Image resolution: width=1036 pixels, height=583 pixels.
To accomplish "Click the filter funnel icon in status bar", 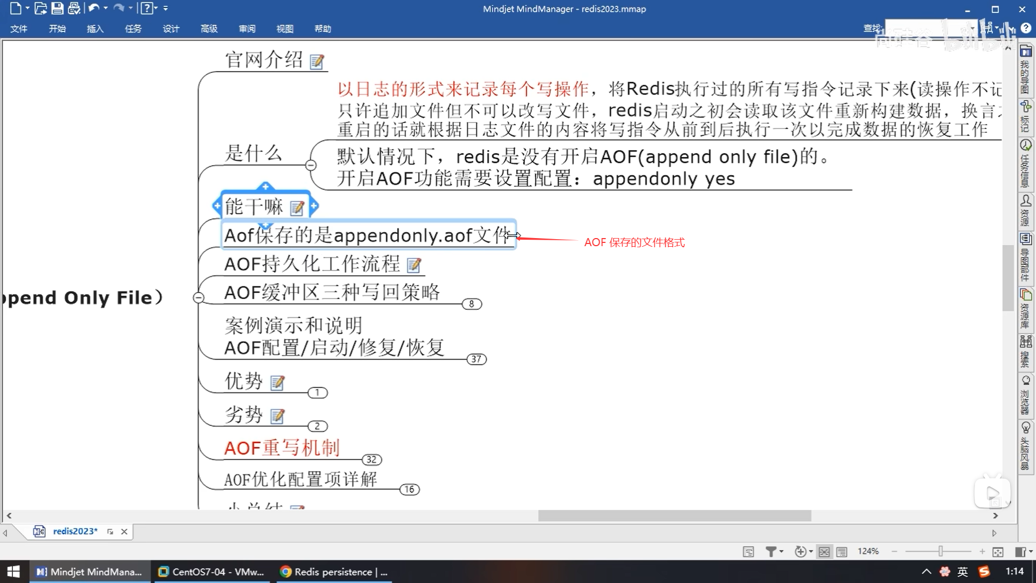I will coord(771,552).
